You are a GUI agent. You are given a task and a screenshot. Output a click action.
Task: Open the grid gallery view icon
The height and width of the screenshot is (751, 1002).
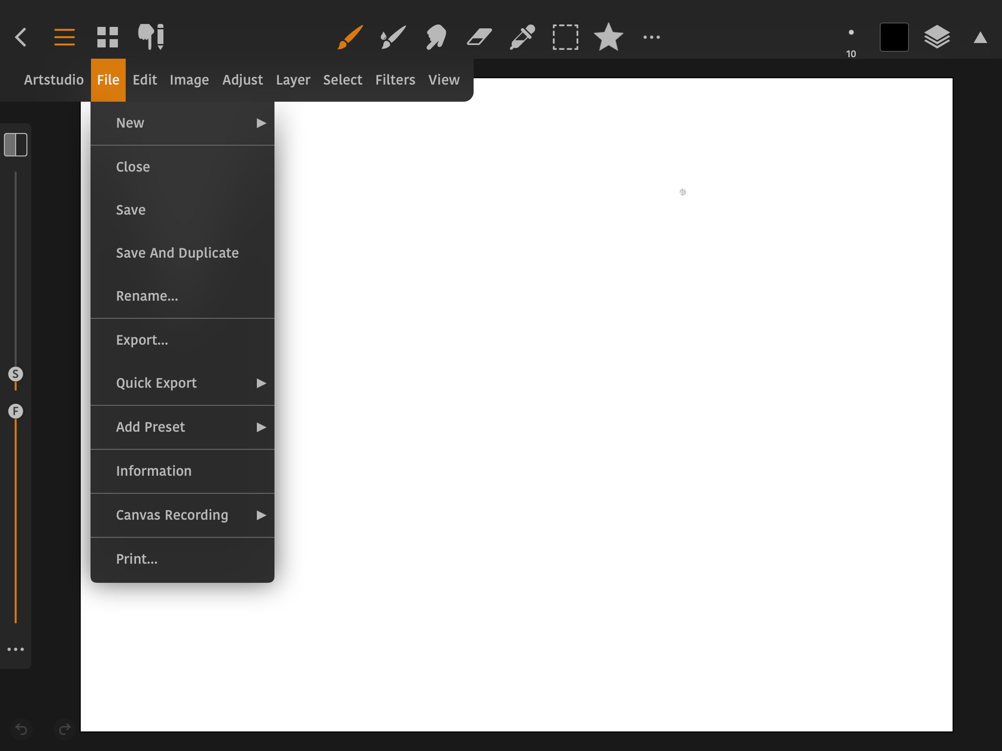coord(107,37)
